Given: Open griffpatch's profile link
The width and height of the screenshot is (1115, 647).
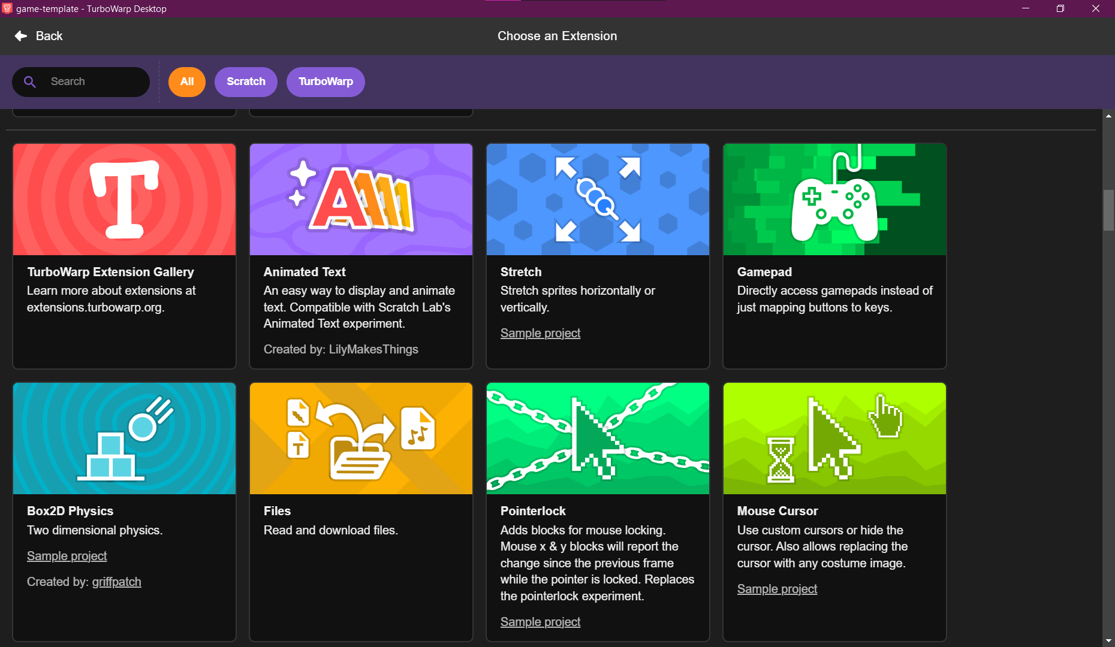Looking at the screenshot, I should pos(116,581).
